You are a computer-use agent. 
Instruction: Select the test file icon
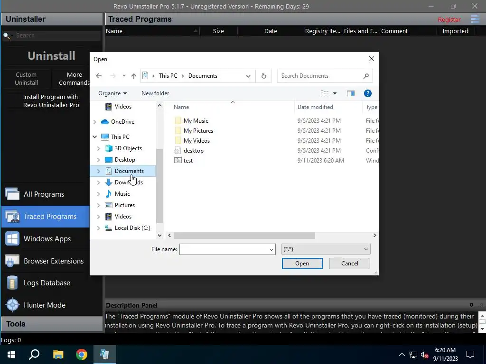click(x=178, y=160)
